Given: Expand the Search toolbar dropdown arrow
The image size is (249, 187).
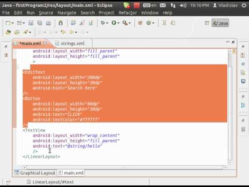Looking at the screenshot, I should [x=30, y=32].
